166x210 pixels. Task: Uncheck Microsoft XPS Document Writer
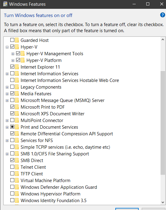tap(12, 113)
